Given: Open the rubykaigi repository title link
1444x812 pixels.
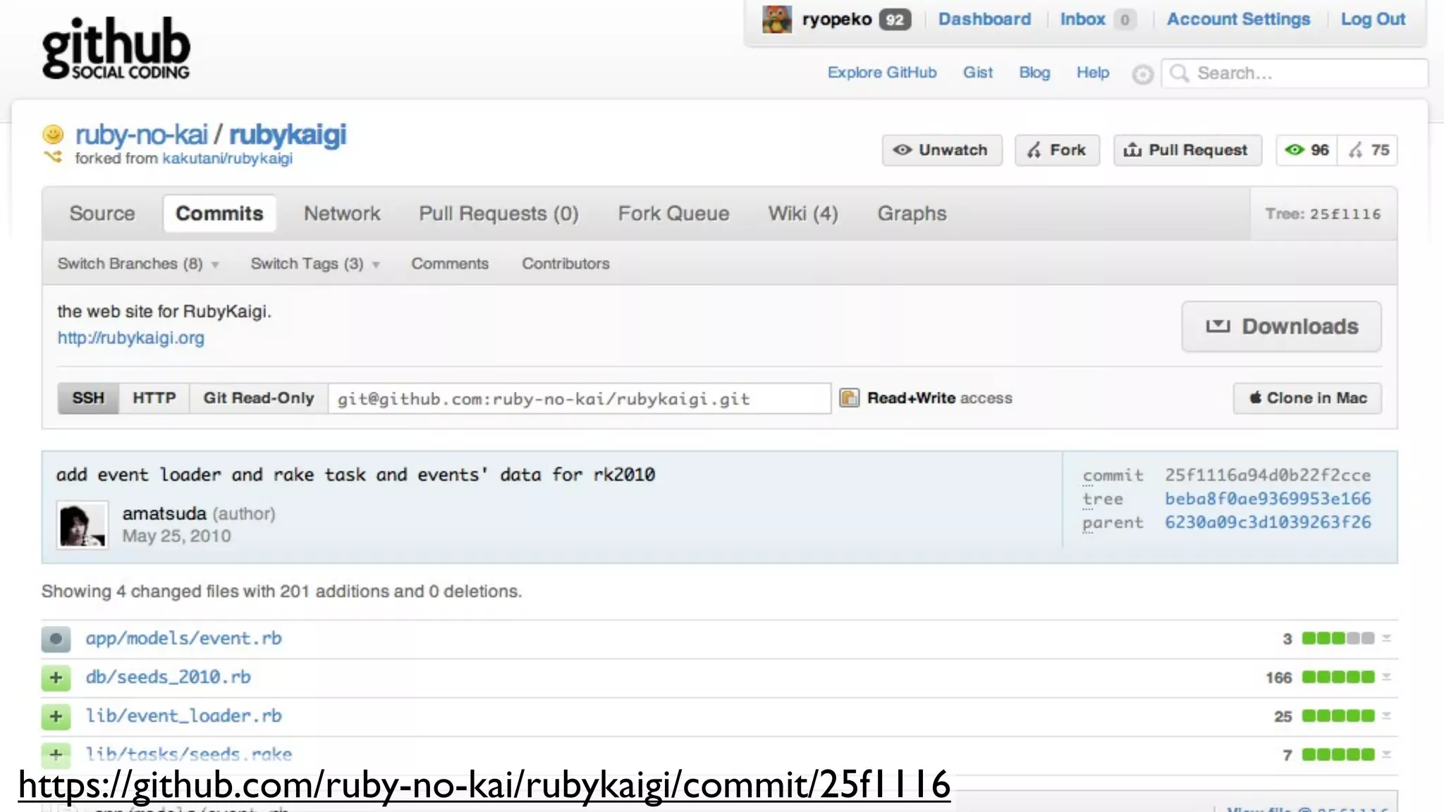Looking at the screenshot, I should [288, 134].
